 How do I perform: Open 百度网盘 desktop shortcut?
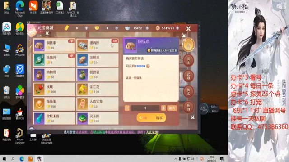7,28
